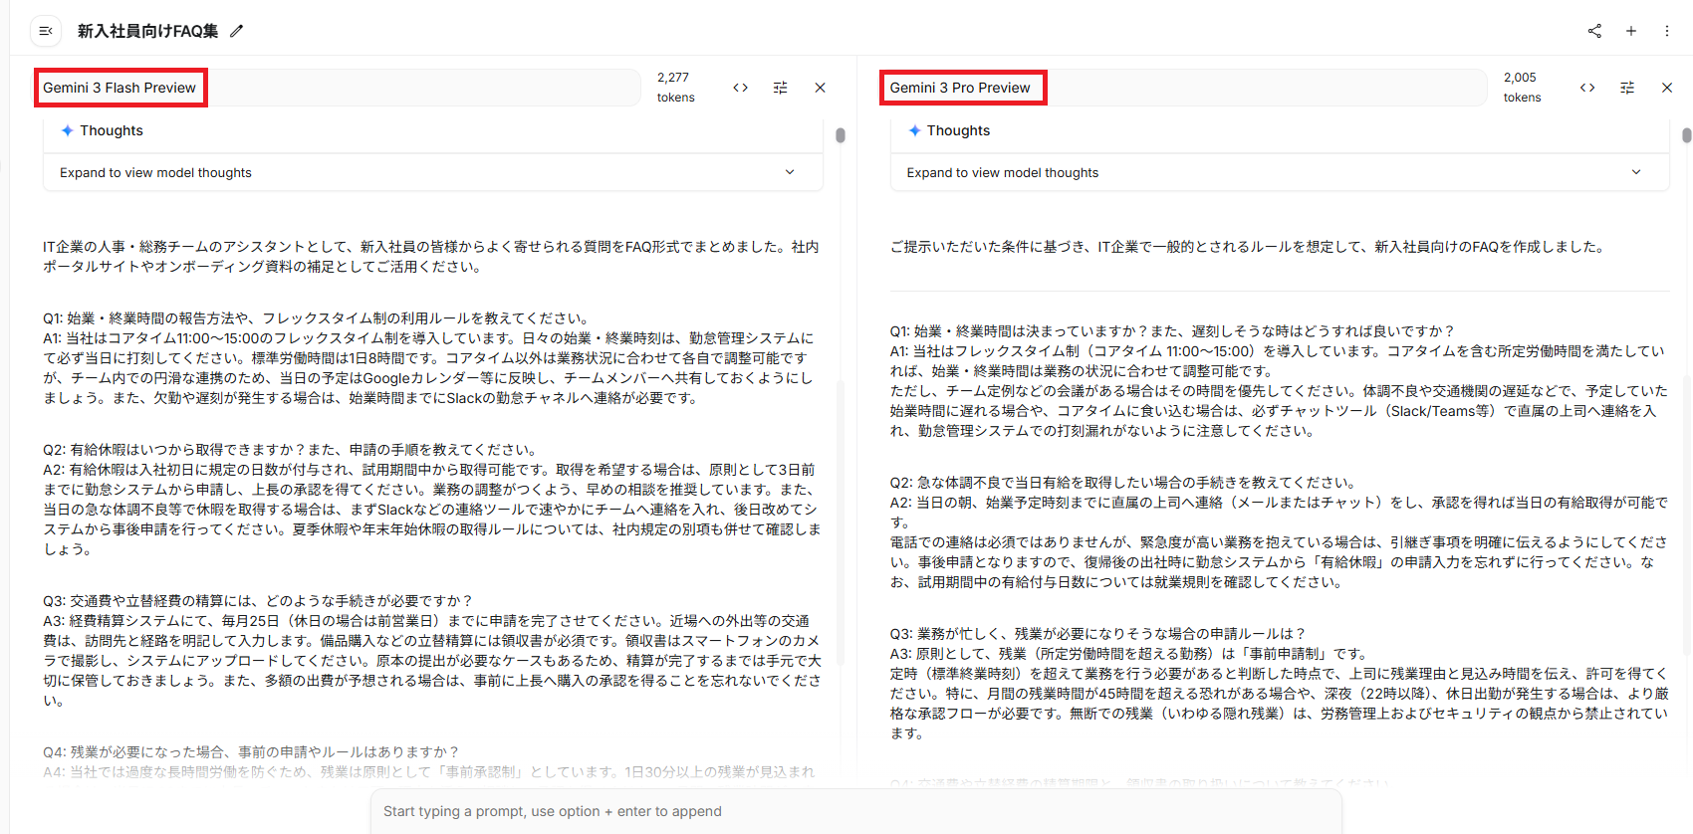Click the "2,005 tokens" count
Screen dimensions: 1693x834
(1522, 88)
